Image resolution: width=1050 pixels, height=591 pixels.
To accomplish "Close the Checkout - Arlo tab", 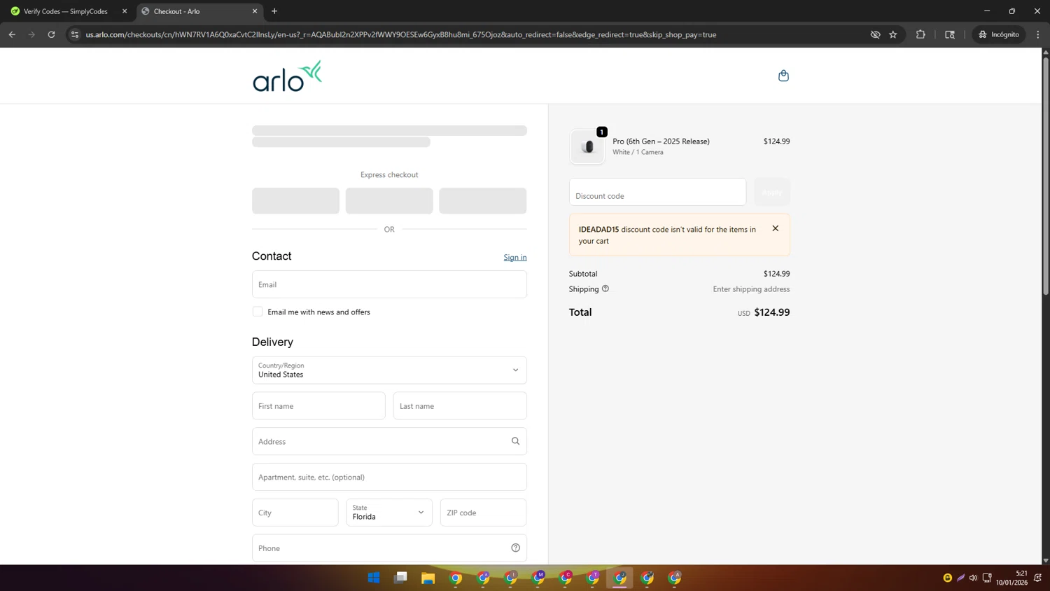I will (255, 11).
